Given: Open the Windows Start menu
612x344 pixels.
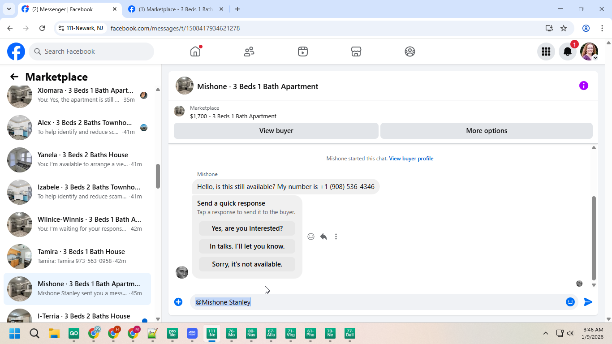Looking at the screenshot, I should (x=15, y=333).
